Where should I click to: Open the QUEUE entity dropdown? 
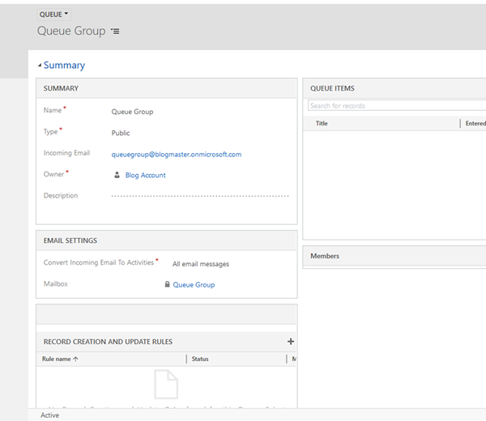point(53,15)
